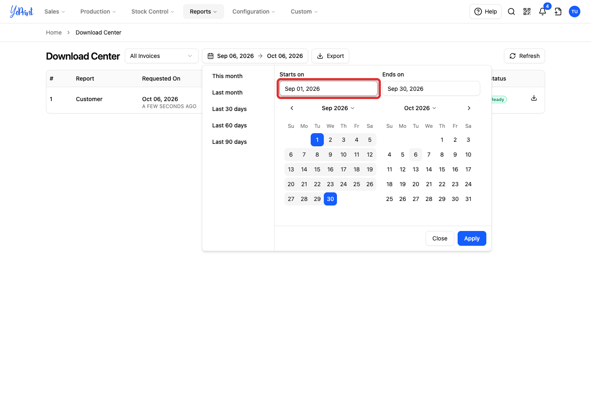This screenshot has height=411, width=591.
Task: Select October 31 in calendar
Action: click(x=468, y=199)
